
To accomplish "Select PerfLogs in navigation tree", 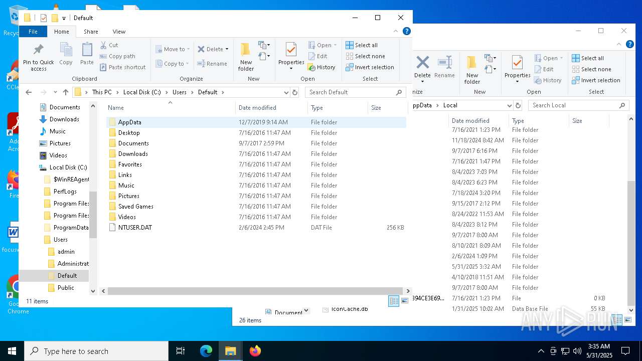I will coord(60,192).
